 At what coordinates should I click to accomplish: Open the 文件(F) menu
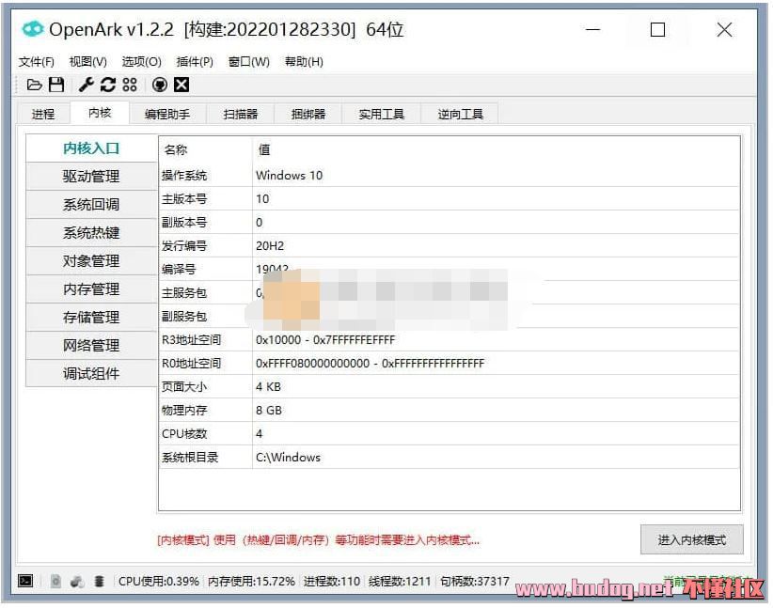37,62
